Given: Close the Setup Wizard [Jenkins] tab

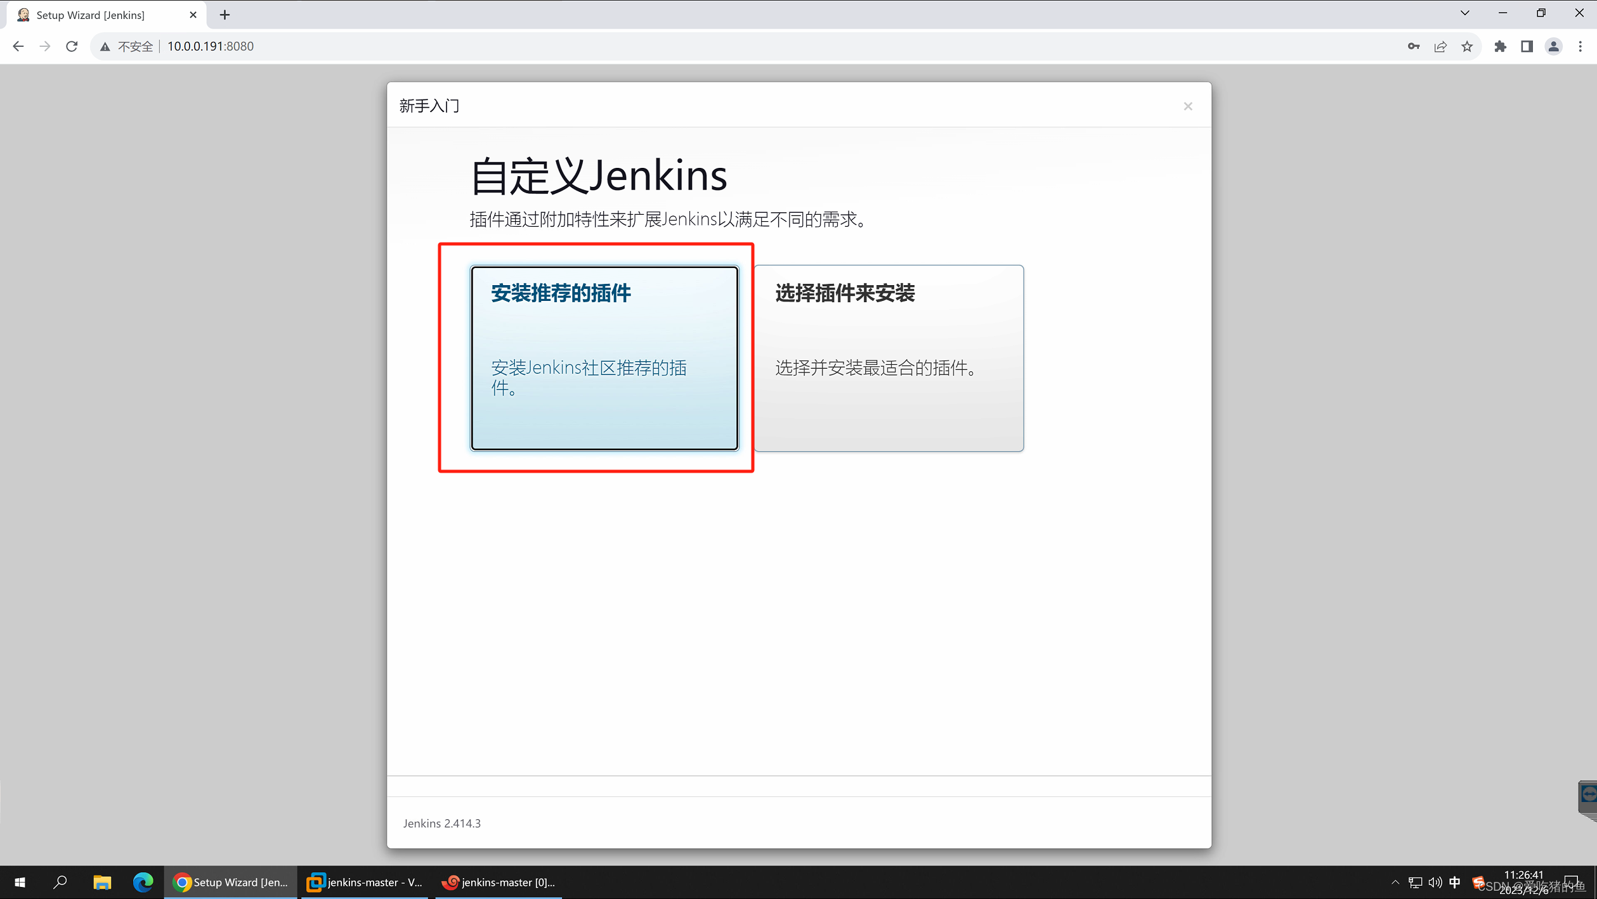Looking at the screenshot, I should point(193,15).
